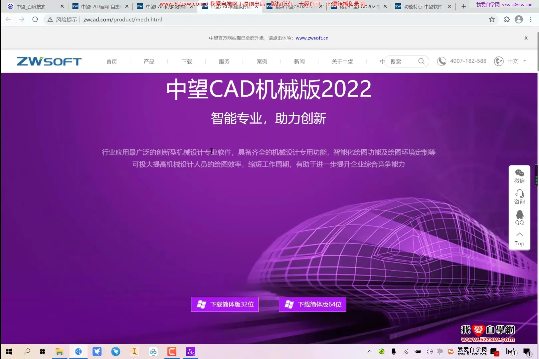Image resolution: width=539 pixels, height=359 pixels.
Task: Click the search magnifier in the navbar
Action: 421,61
